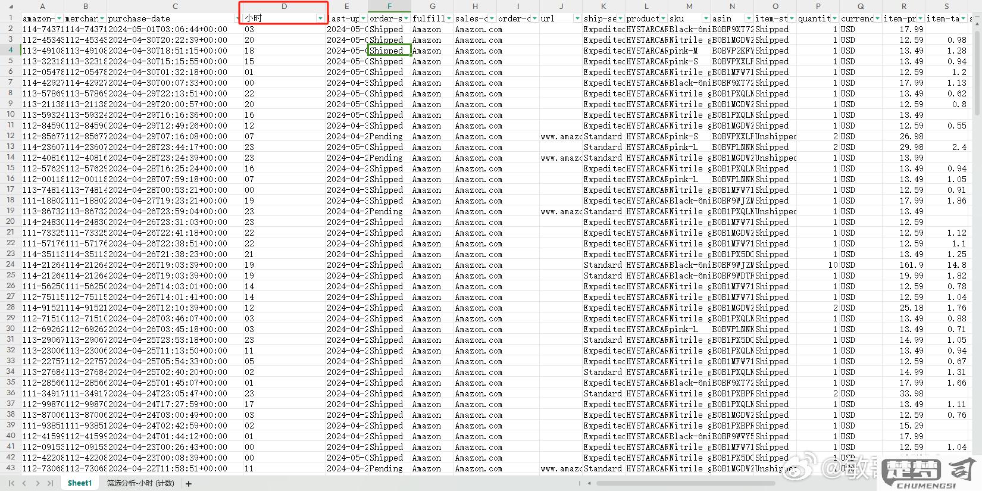Click the Shipped cell in F4
This screenshot has height=491, width=982.
[x=389, y=51]
